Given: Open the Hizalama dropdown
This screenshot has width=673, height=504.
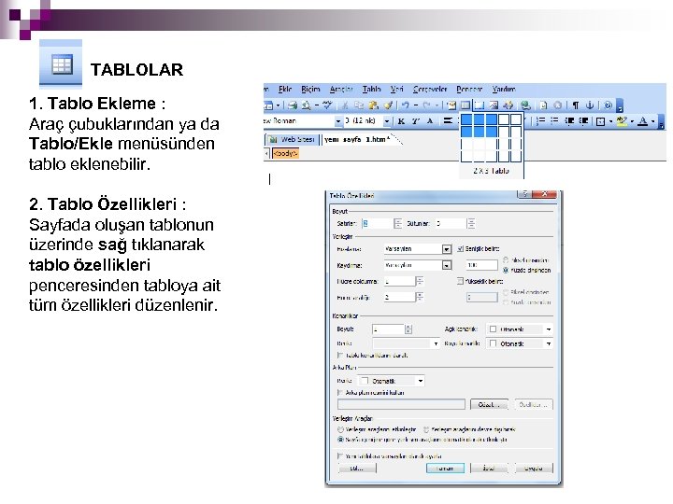Looking at the screenshot, I should pyautogui.click(x=447, y=249).
